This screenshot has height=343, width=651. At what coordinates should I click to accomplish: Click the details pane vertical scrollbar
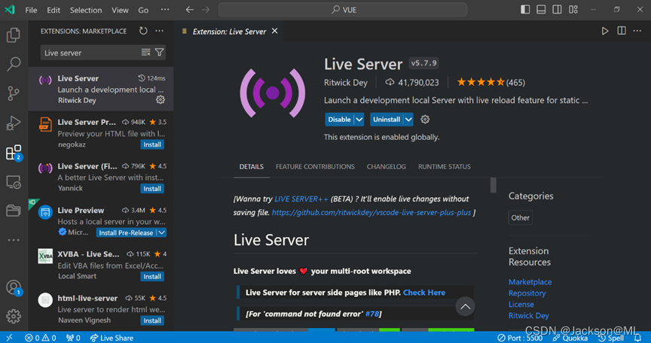pos(494,185)
